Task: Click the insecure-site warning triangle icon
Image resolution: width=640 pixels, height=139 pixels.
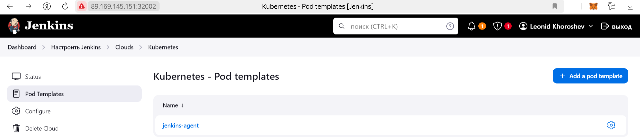Action: [81, 6]
